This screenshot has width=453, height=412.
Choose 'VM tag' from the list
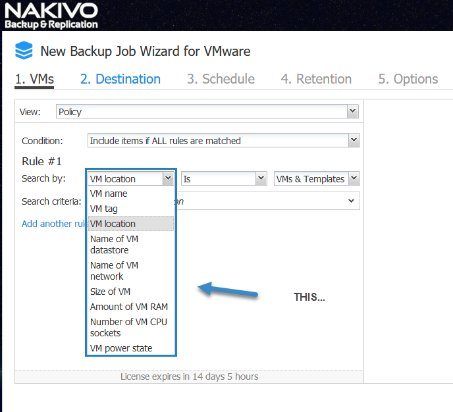click(x=131, y=209)
